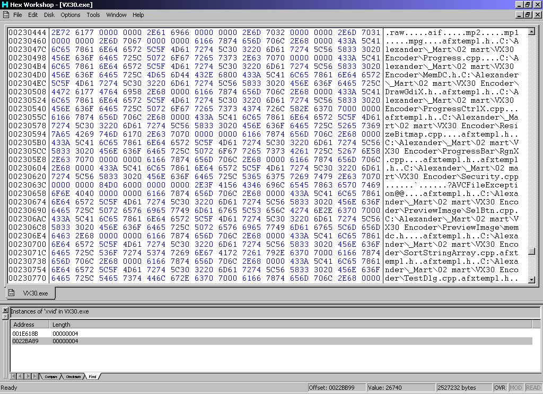Click the Value: 26740 status field
The width and height of the screenshot is (543, 394).
(x=401, y=388)
